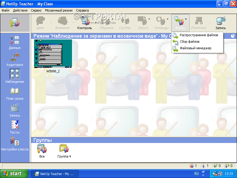Minimize the NetOp Teacher window
Viewport: 237px width, 178px height.
(x=220, y=4)
